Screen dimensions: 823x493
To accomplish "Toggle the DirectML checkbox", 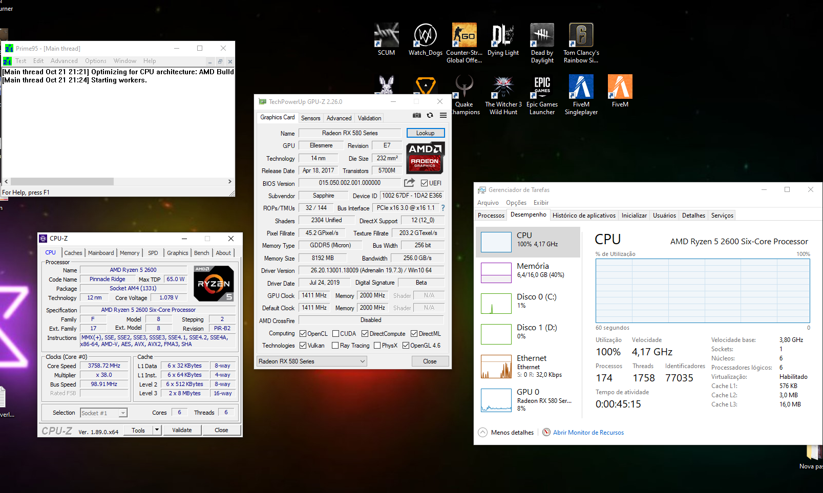I will [x=414, y=334].
